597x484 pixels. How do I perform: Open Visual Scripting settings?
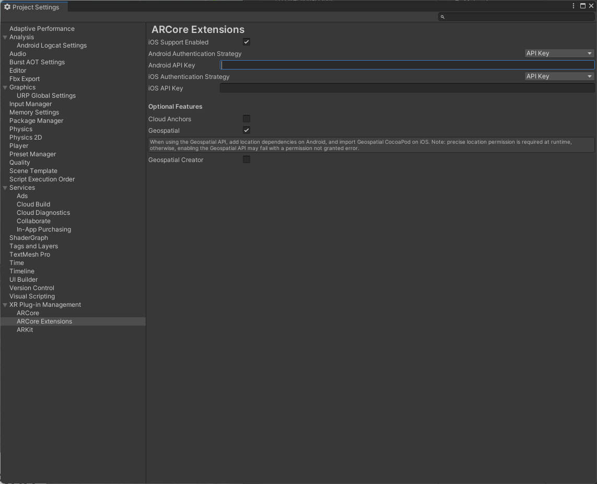click(32, 297)
